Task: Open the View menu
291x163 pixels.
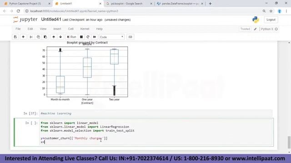Action: click(43, 29)
